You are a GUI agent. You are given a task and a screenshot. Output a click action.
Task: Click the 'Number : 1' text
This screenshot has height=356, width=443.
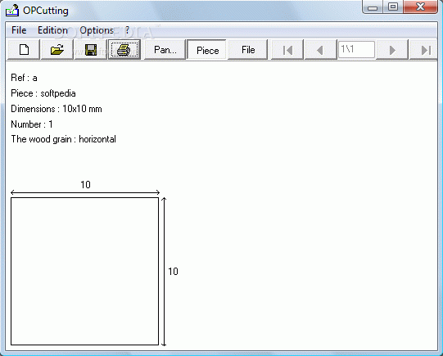(32, 124)
